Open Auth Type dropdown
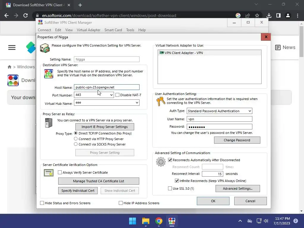This screenshot has width=304, height=228. [250, 111]
